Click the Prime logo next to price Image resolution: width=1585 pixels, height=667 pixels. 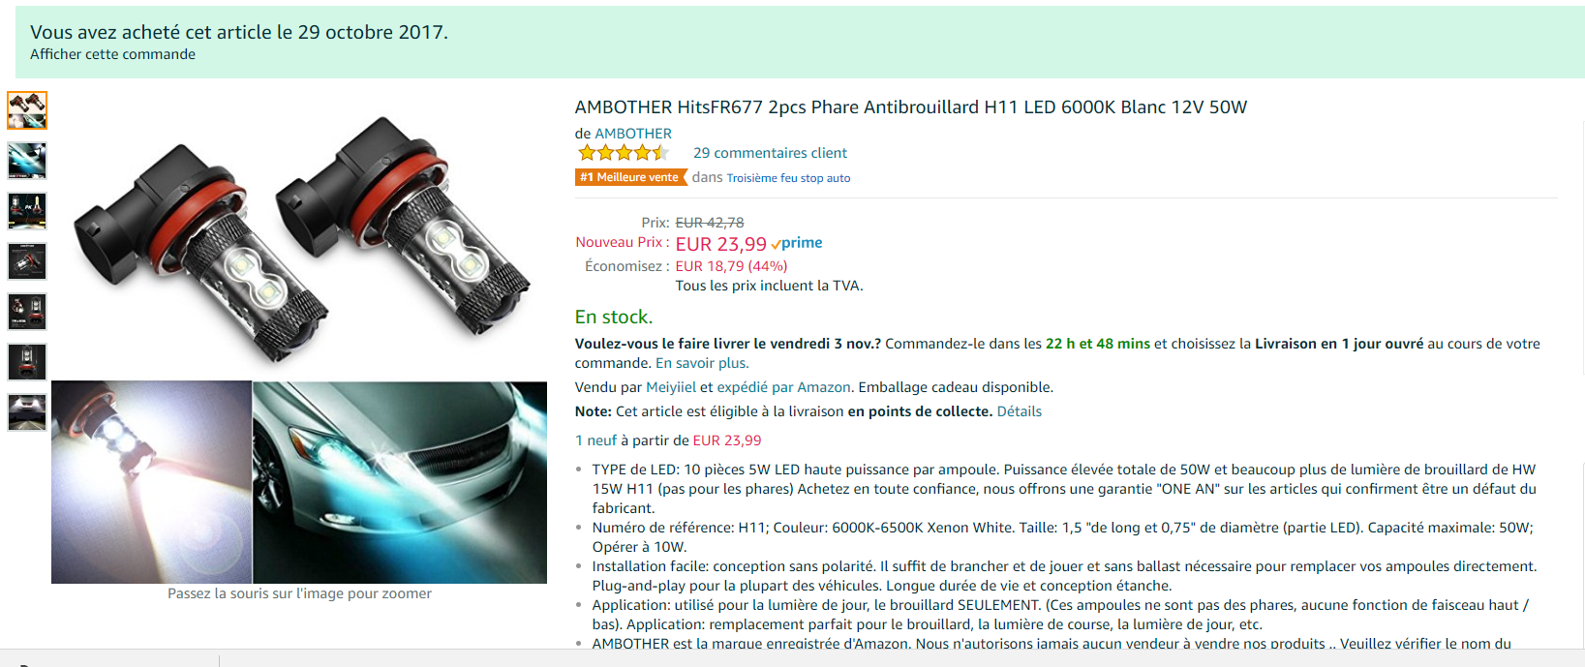point(797,243)
